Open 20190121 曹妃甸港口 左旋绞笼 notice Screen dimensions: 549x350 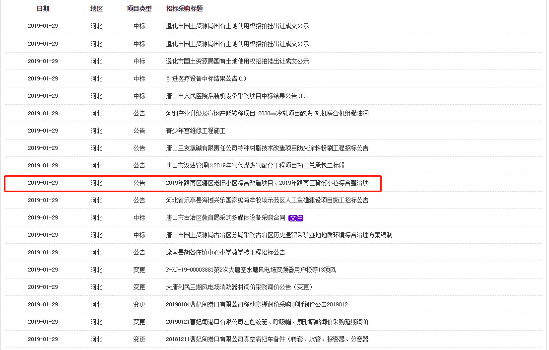point(267,322)
